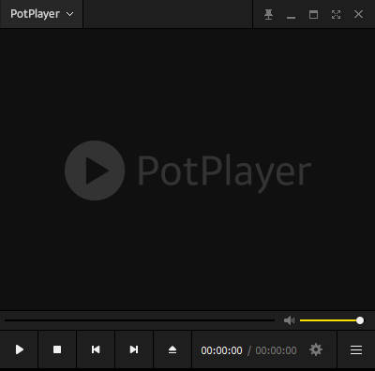Viewport: 375px width, 371px height.
Task: Open the control panel gear icon
Action: [316, 349]
